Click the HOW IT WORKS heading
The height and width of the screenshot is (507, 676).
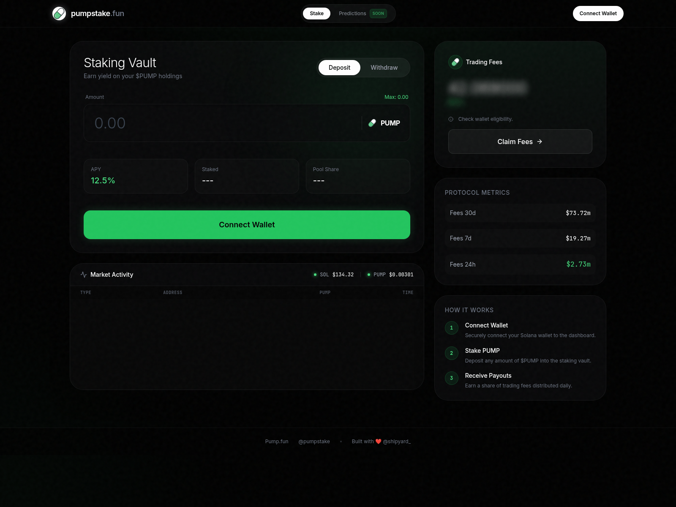pos(469,310)
